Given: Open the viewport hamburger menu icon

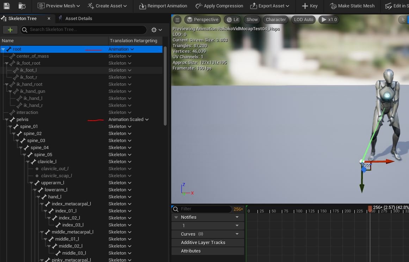Looking at the screenshot, I should pyautogui.click(x=177, y=20).
